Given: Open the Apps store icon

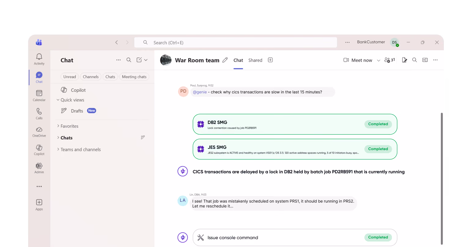Looking at the screenshot, I should [x=39, y=205].
